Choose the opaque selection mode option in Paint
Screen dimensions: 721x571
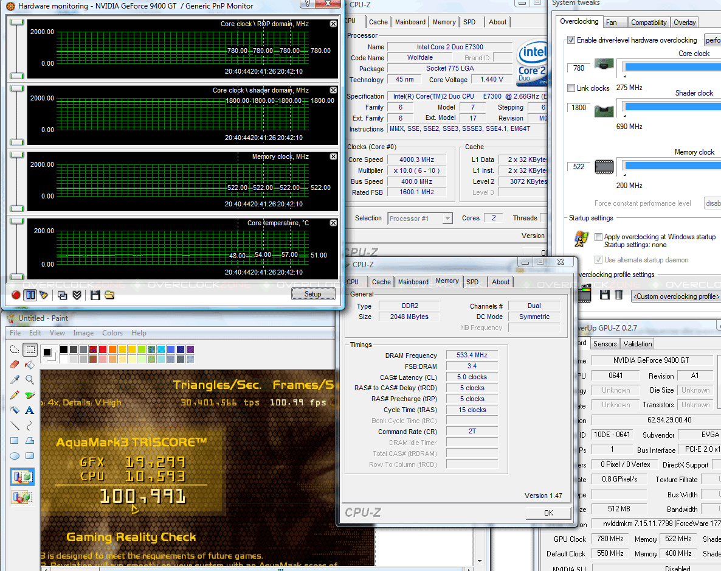coord(22,477)
